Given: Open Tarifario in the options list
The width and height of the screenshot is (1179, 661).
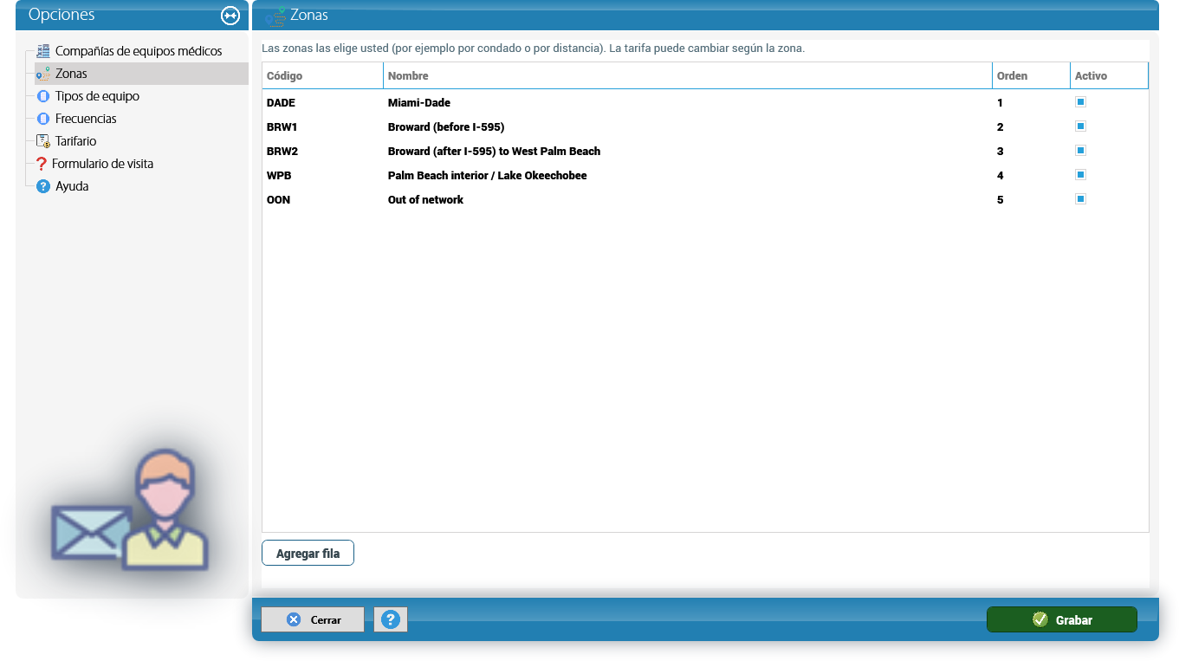Looking at the screenshot, I should (x=76, y=141).
